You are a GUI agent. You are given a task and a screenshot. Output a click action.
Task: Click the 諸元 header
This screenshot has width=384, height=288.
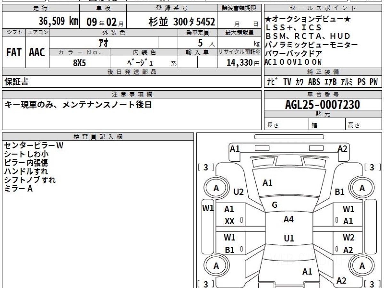[323, 115]
